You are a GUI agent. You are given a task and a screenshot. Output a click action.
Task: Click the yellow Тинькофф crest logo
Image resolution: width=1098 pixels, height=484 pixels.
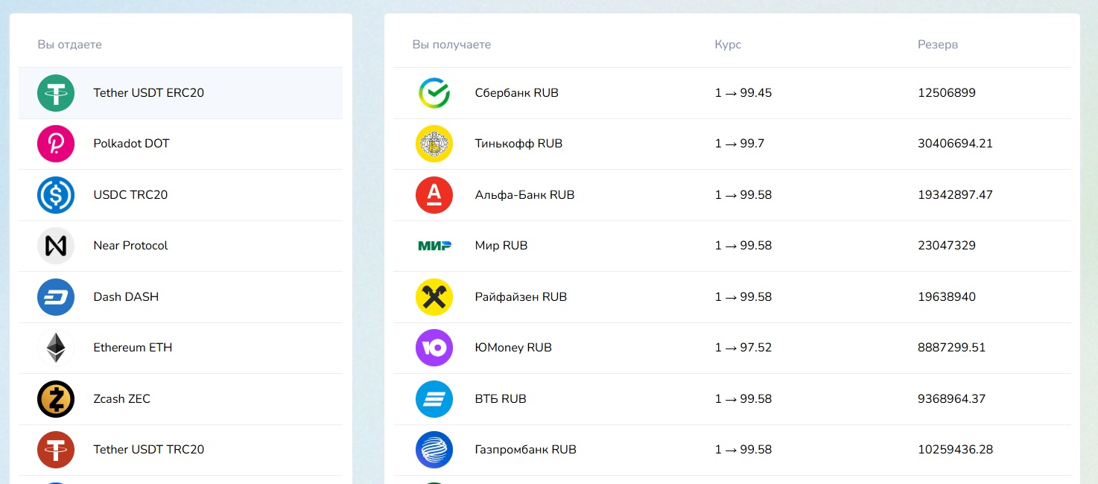pos(434,144)
